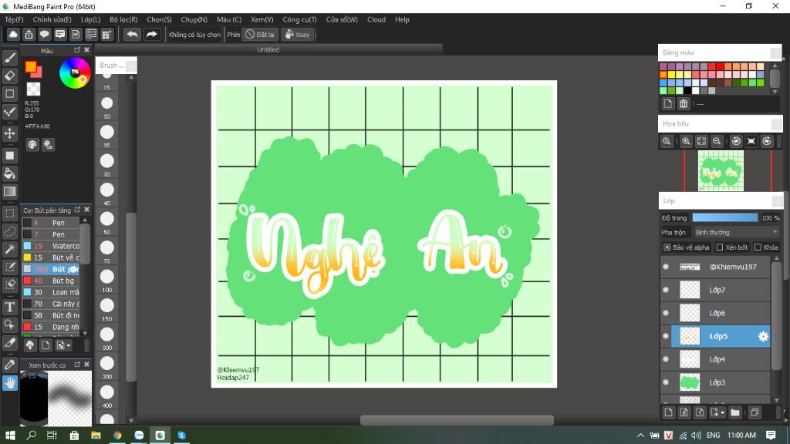Hide the Lớp5 layer
Screen dimensions: 790x444
[666, 336]
